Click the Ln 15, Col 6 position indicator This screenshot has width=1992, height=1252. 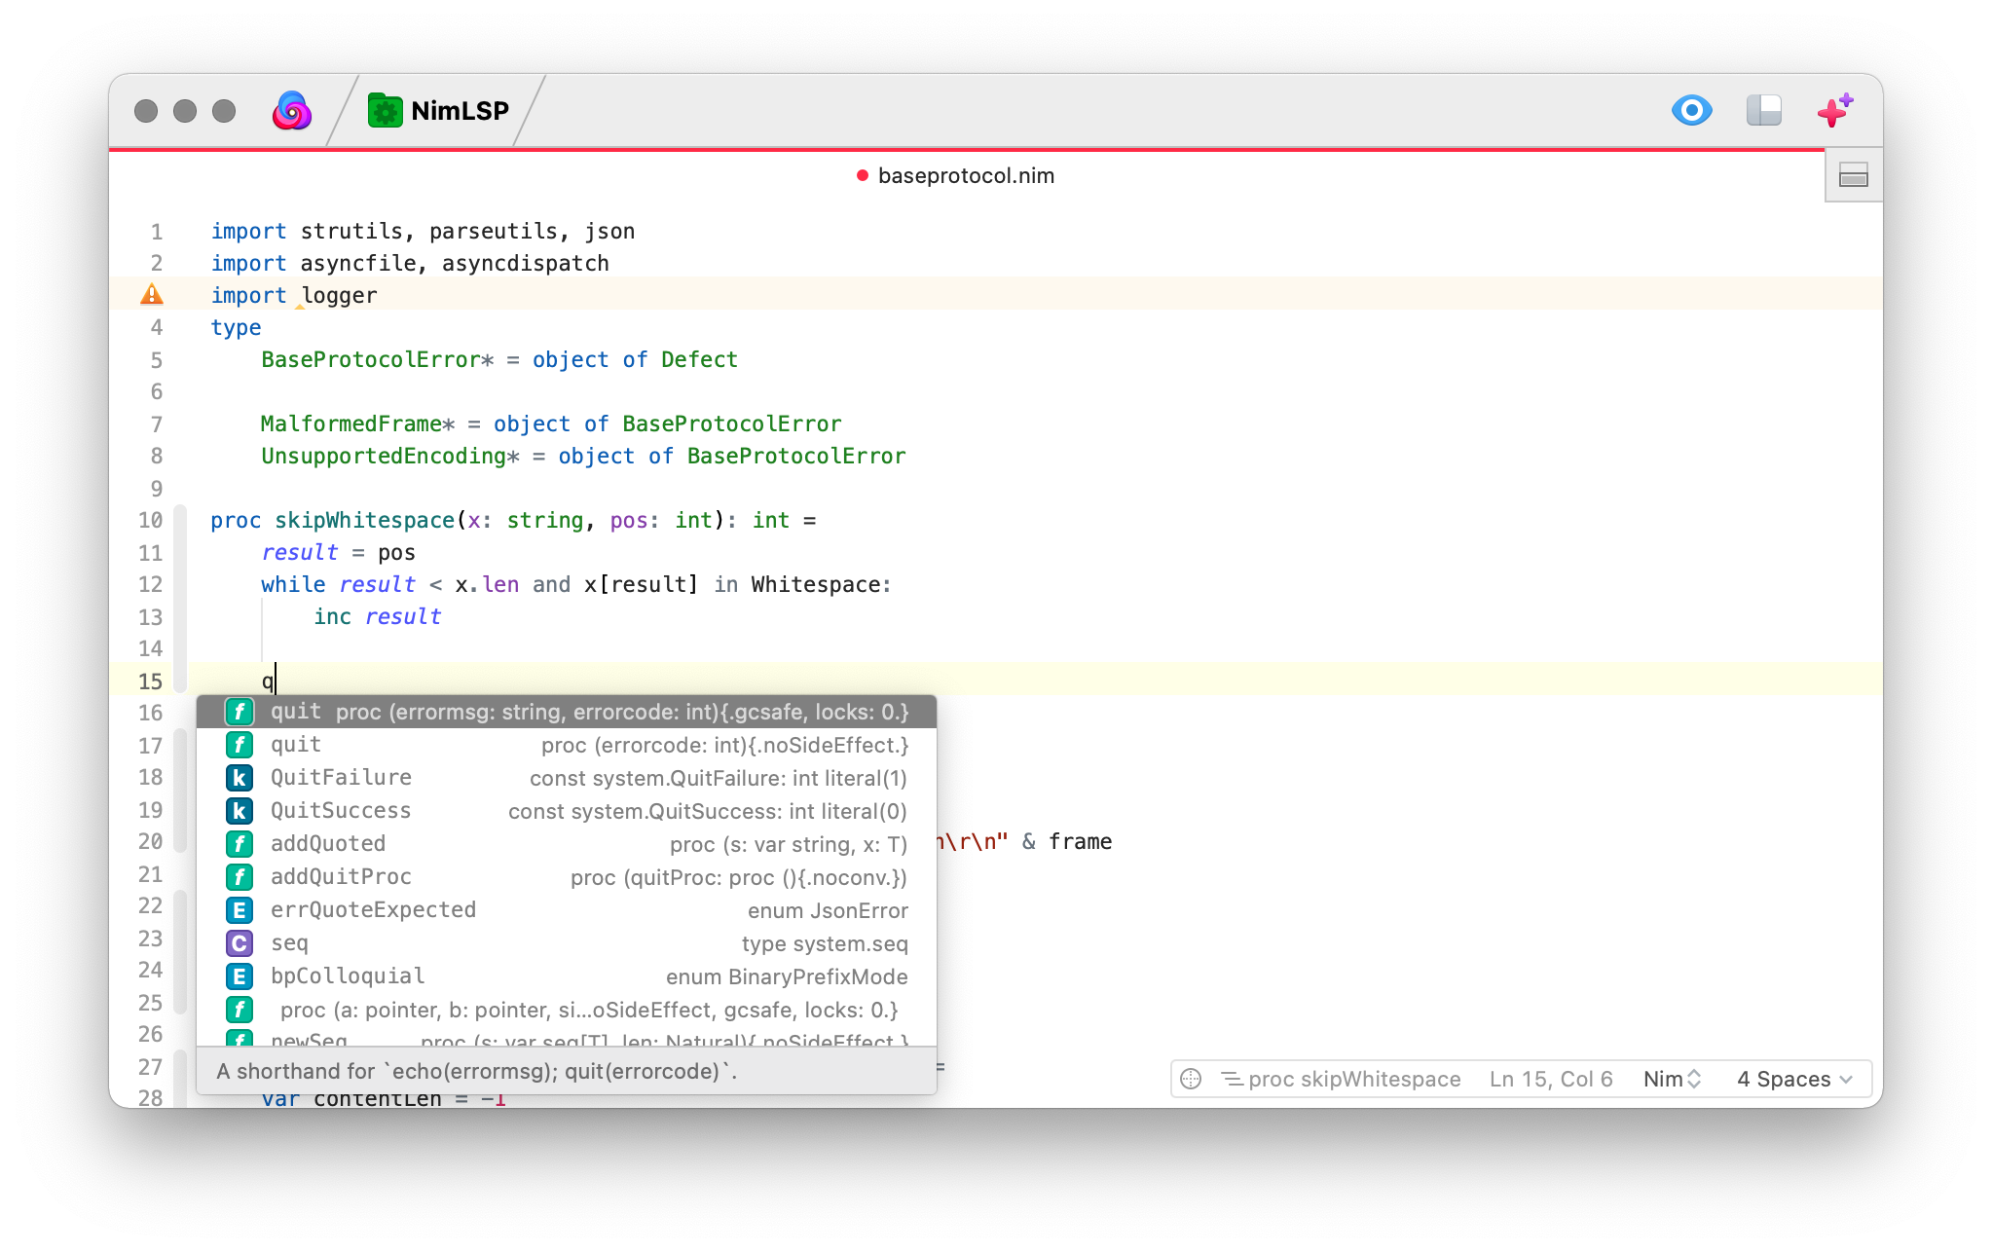point(1550,1079)
